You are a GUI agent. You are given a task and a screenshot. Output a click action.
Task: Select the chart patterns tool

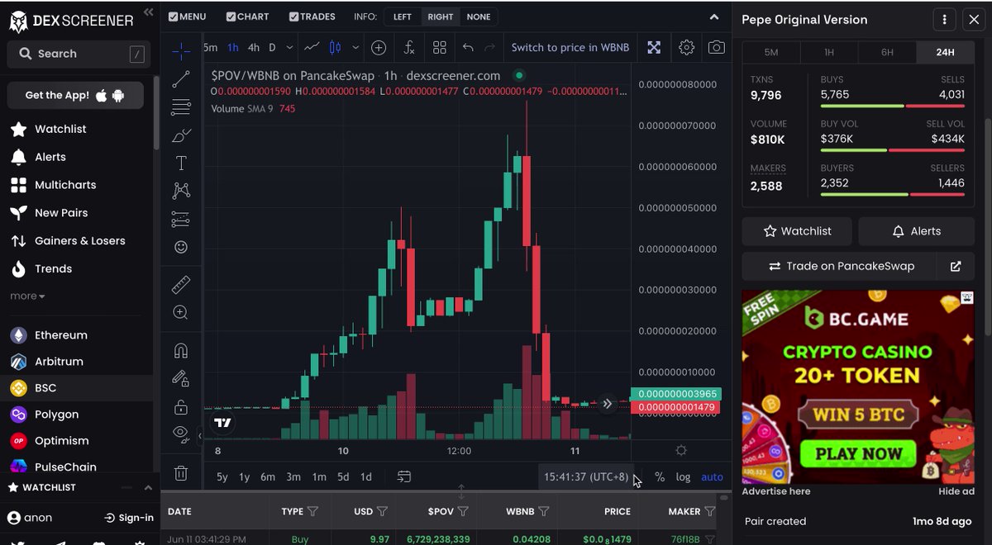point(181,192)
